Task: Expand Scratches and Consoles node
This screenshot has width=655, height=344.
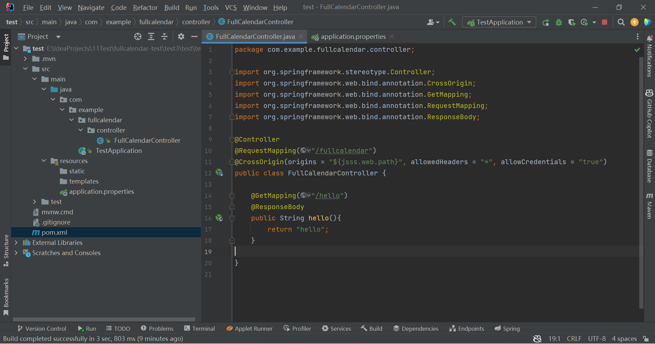Action: pos(16,253)
